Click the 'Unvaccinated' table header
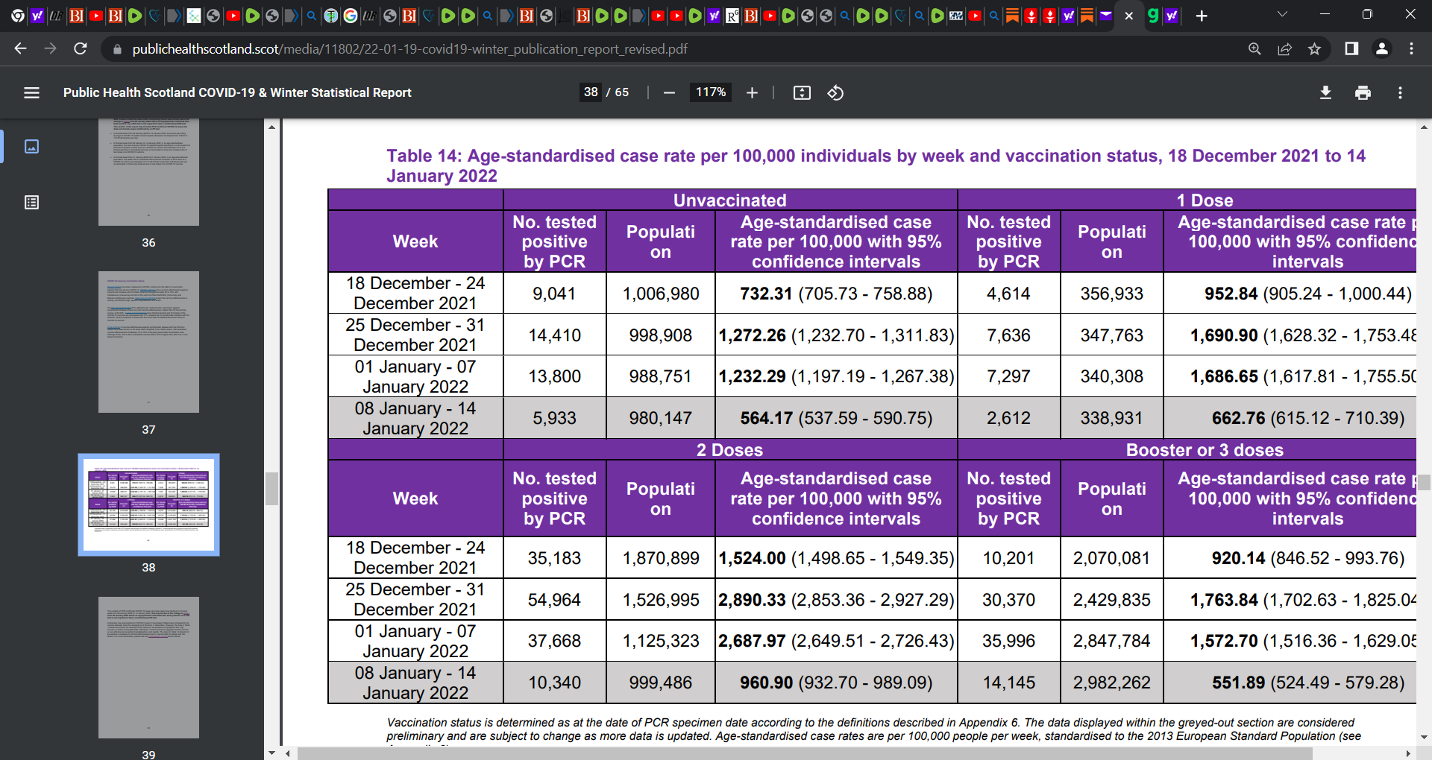The height and width of the screenshot is (760, 1432). [730, 200]
